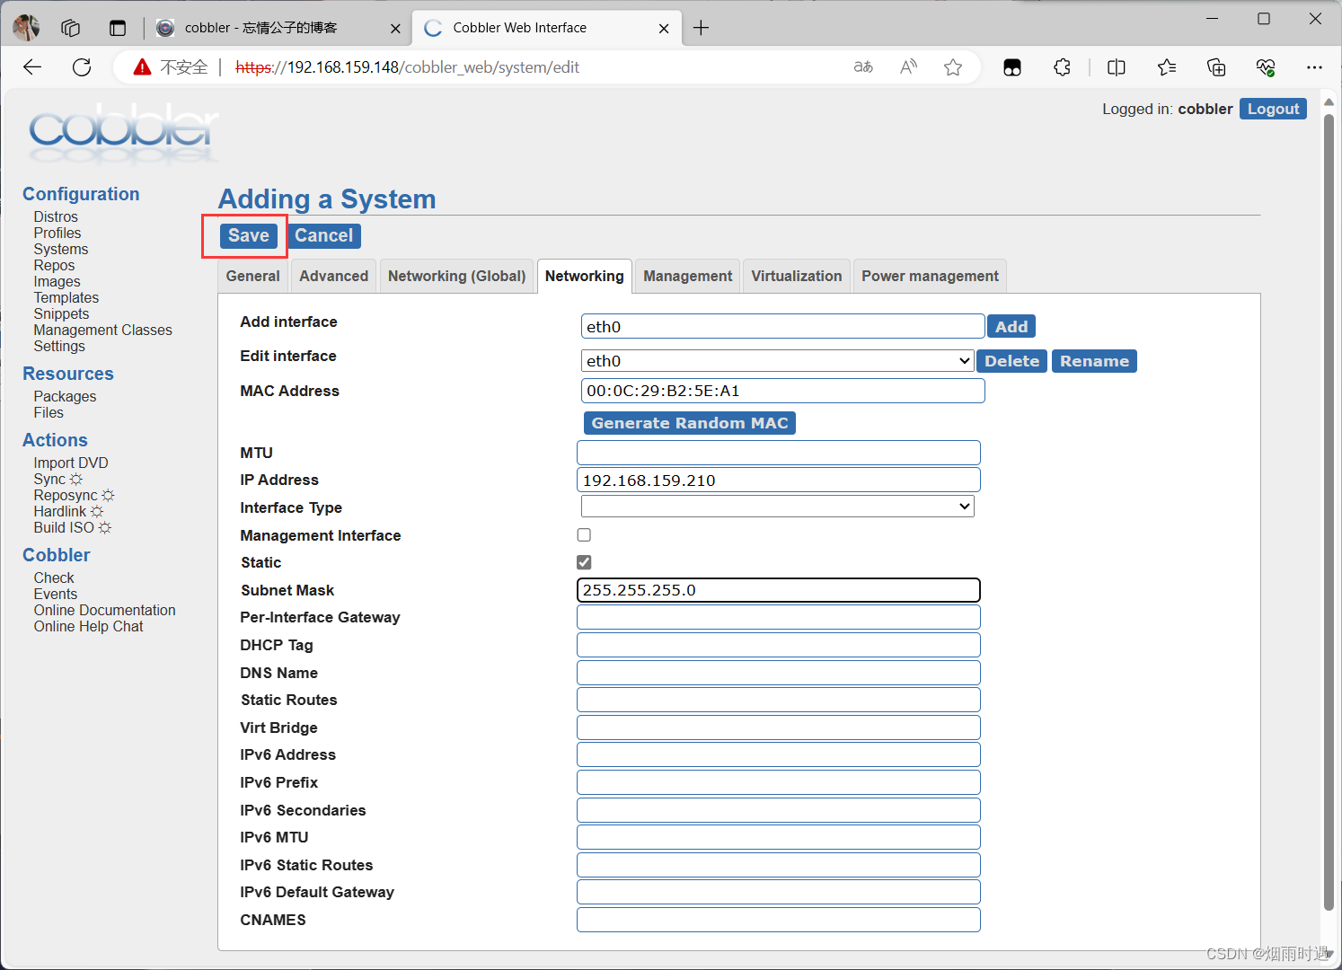
Task: Delete the eth0 interface
Action: click(x=1011, y=361)
